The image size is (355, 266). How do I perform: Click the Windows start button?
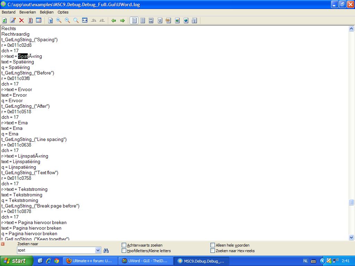coord(17,261)
